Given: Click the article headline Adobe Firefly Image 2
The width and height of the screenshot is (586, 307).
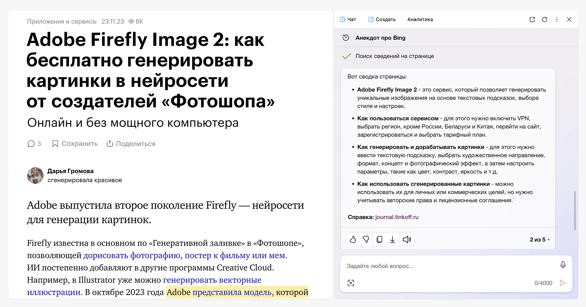Looking at the screenshot, I should (151, 70).
